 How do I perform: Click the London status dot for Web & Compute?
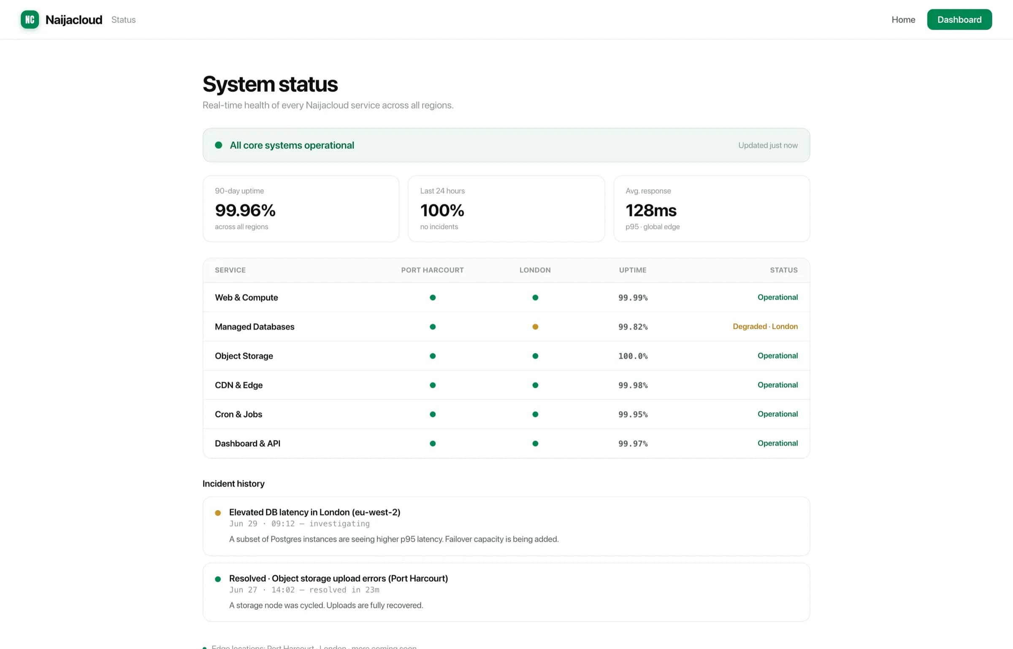[535, 297]
